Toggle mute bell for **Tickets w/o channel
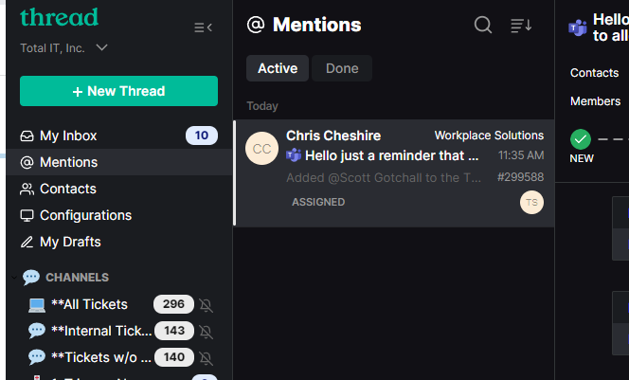 [207, 358]
